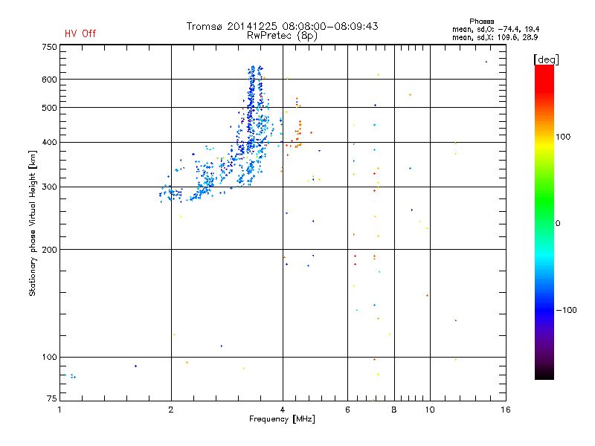This screenshot has height=446, width=595.
Task: Click the black bottom of the color bar
Action: (x=544, y=372)
